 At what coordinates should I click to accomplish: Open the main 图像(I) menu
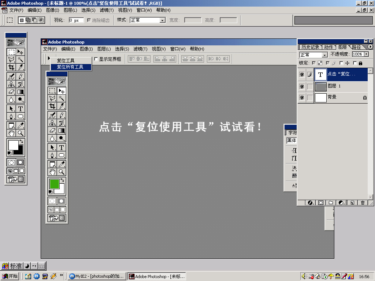coord(53,10)
